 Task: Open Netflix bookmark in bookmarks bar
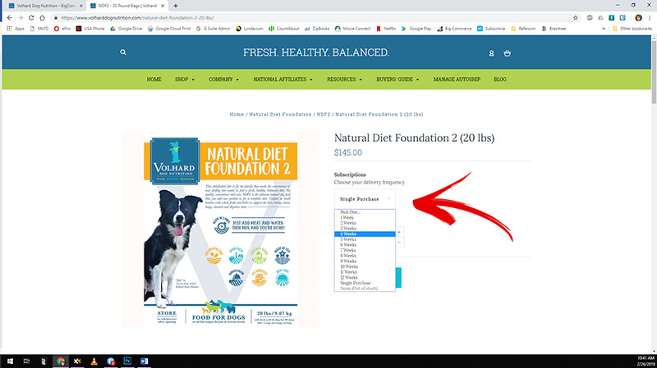(x=390, y=28)
